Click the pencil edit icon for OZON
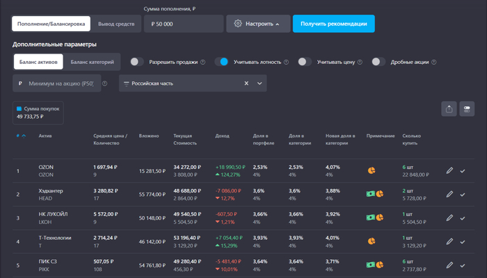This screenshot has width=487, height=278. click(x=449, y=170)
